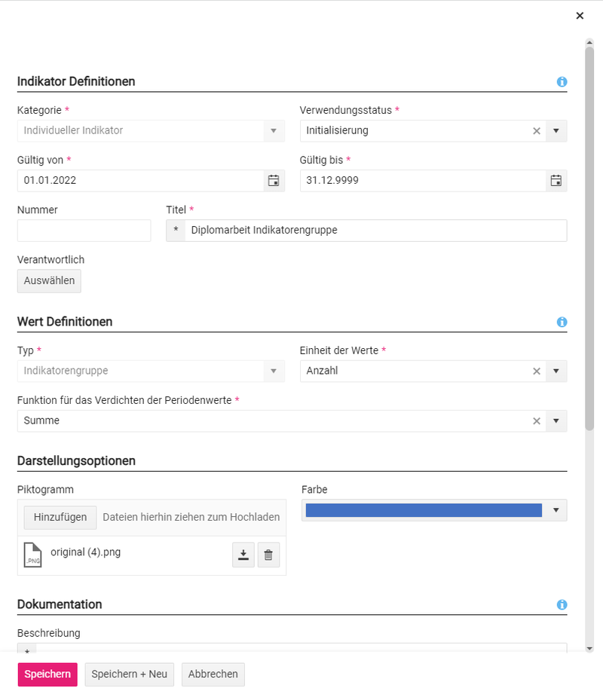Download the original (4).png file
603x694 pixels.
pos(243,556)
